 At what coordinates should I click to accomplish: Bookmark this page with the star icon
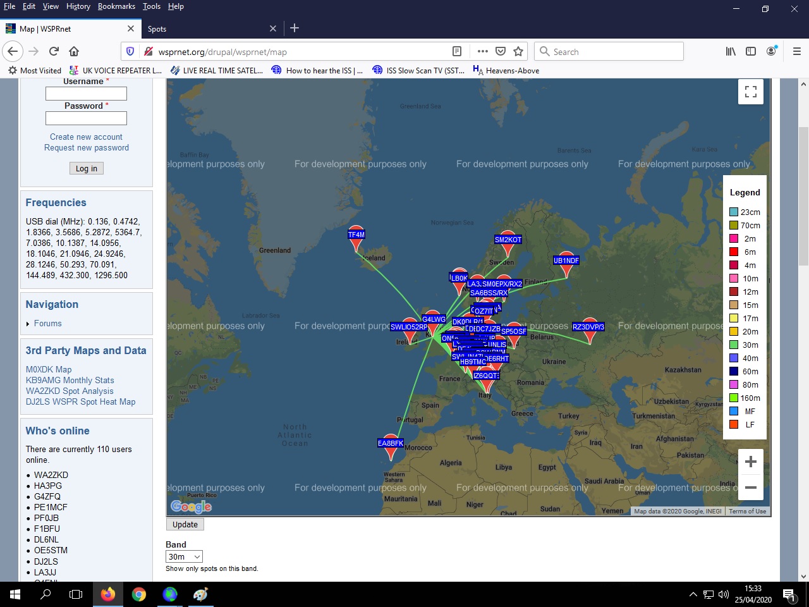click(518, 51)
